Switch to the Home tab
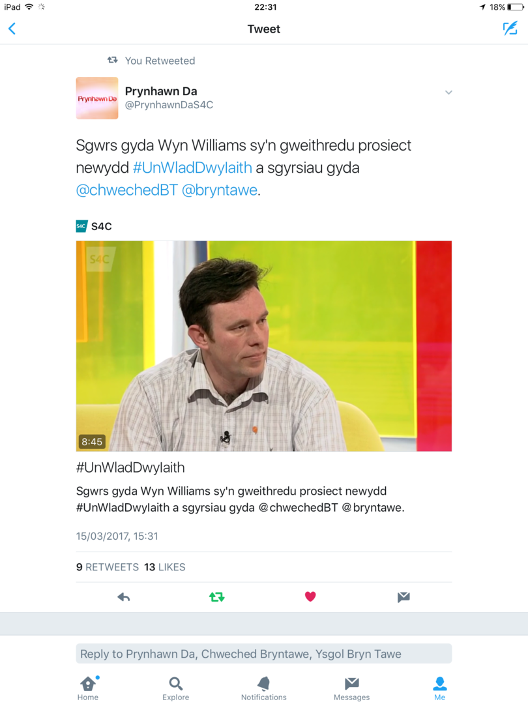Image resolution: width=528 pixels, height=704 pixels. pos(88,688)
